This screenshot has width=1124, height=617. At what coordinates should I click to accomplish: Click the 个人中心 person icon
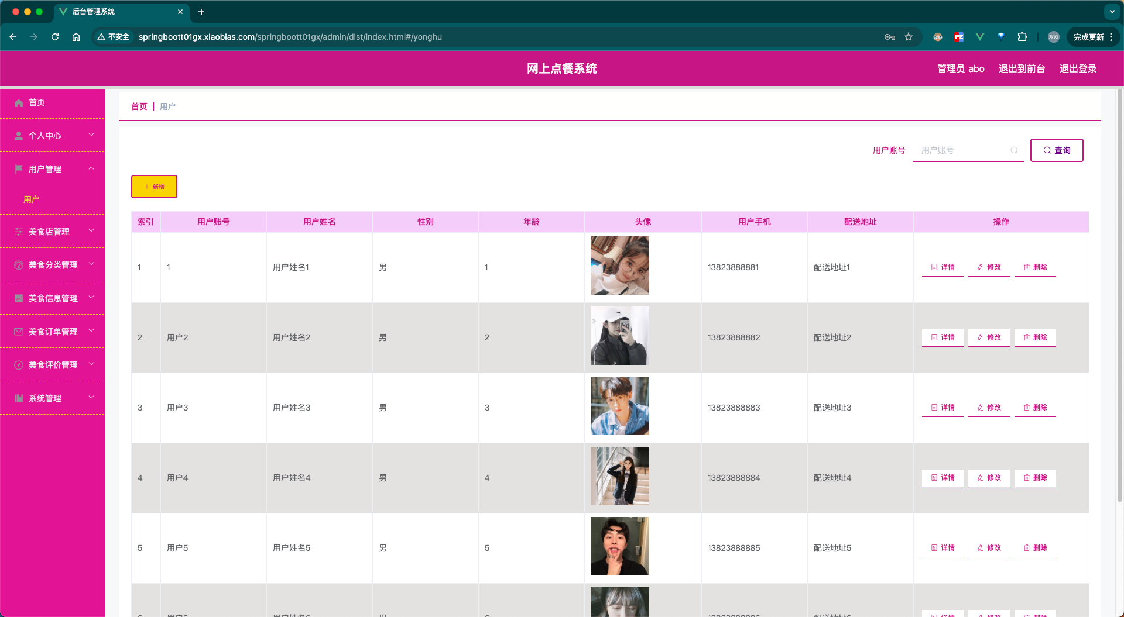19,136
